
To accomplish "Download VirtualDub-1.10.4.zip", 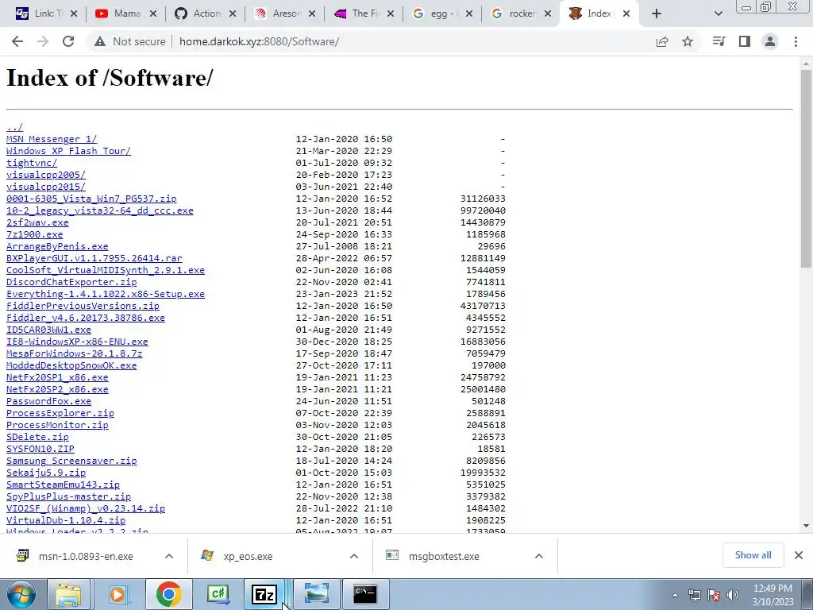I will click(x=66, y=520).
